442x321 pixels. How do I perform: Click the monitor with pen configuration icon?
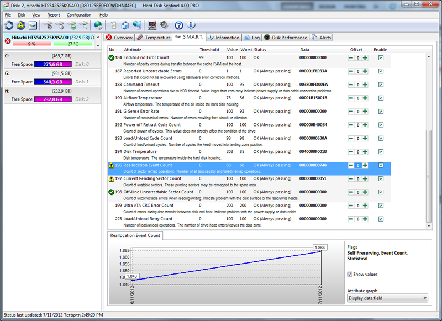point(152,25)
